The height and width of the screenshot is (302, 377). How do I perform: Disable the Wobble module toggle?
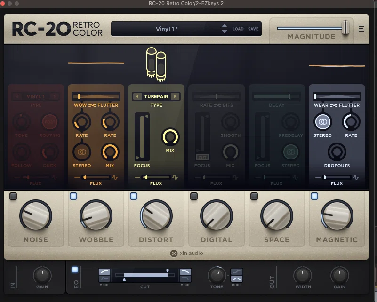point(73,196)
